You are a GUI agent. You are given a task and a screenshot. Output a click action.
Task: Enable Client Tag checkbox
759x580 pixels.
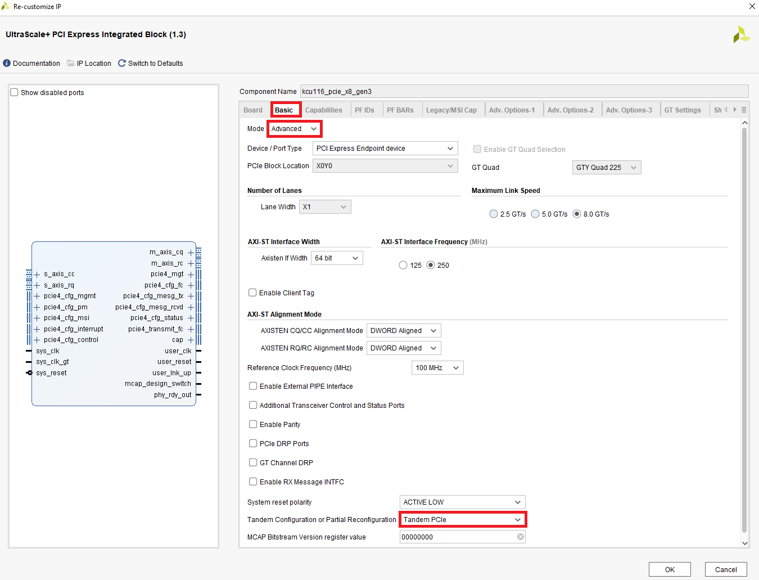[x=252, y=293]
